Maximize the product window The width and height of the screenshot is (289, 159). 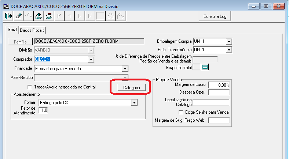pos(266,7)
